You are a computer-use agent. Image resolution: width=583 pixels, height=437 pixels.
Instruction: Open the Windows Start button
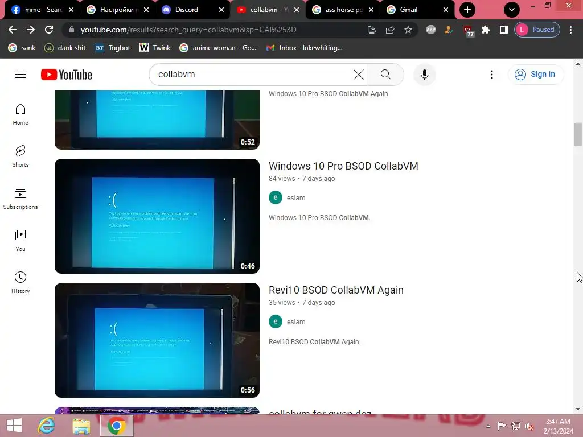click(x=14, y=426)
